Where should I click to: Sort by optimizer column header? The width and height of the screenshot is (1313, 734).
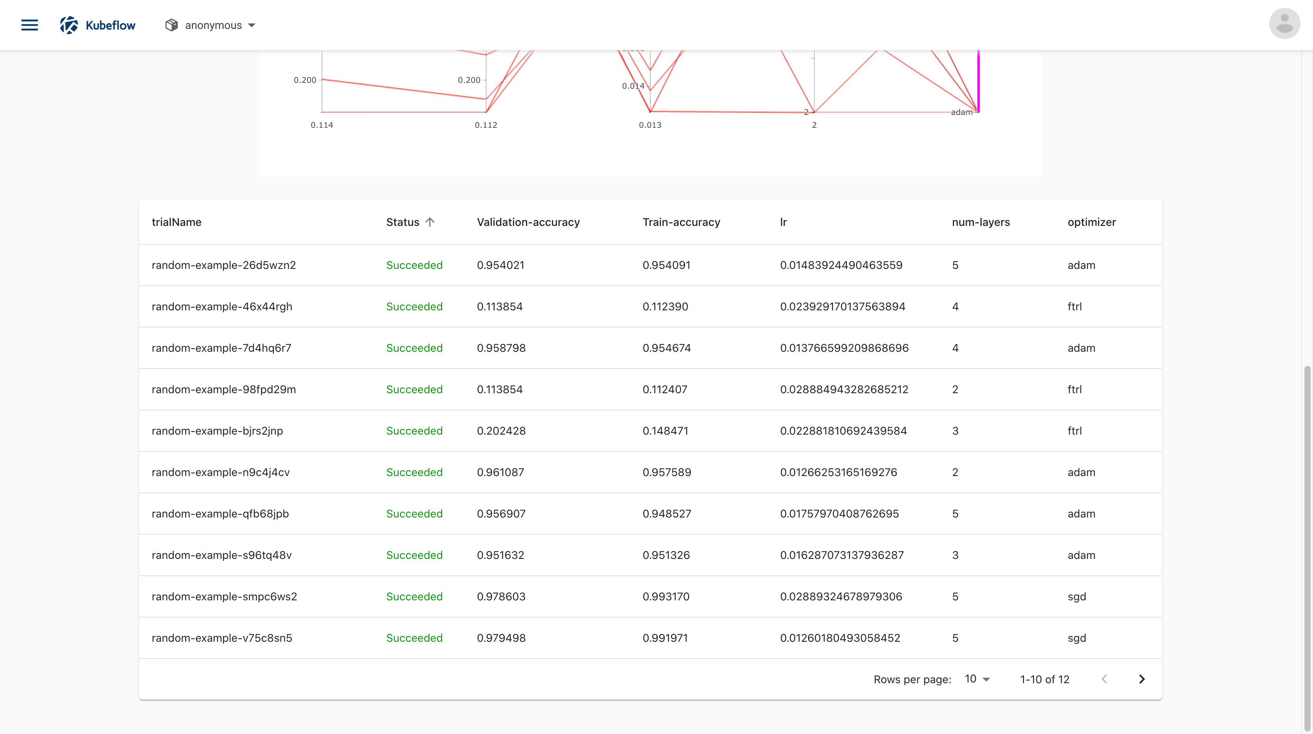tap(1091, 222)
